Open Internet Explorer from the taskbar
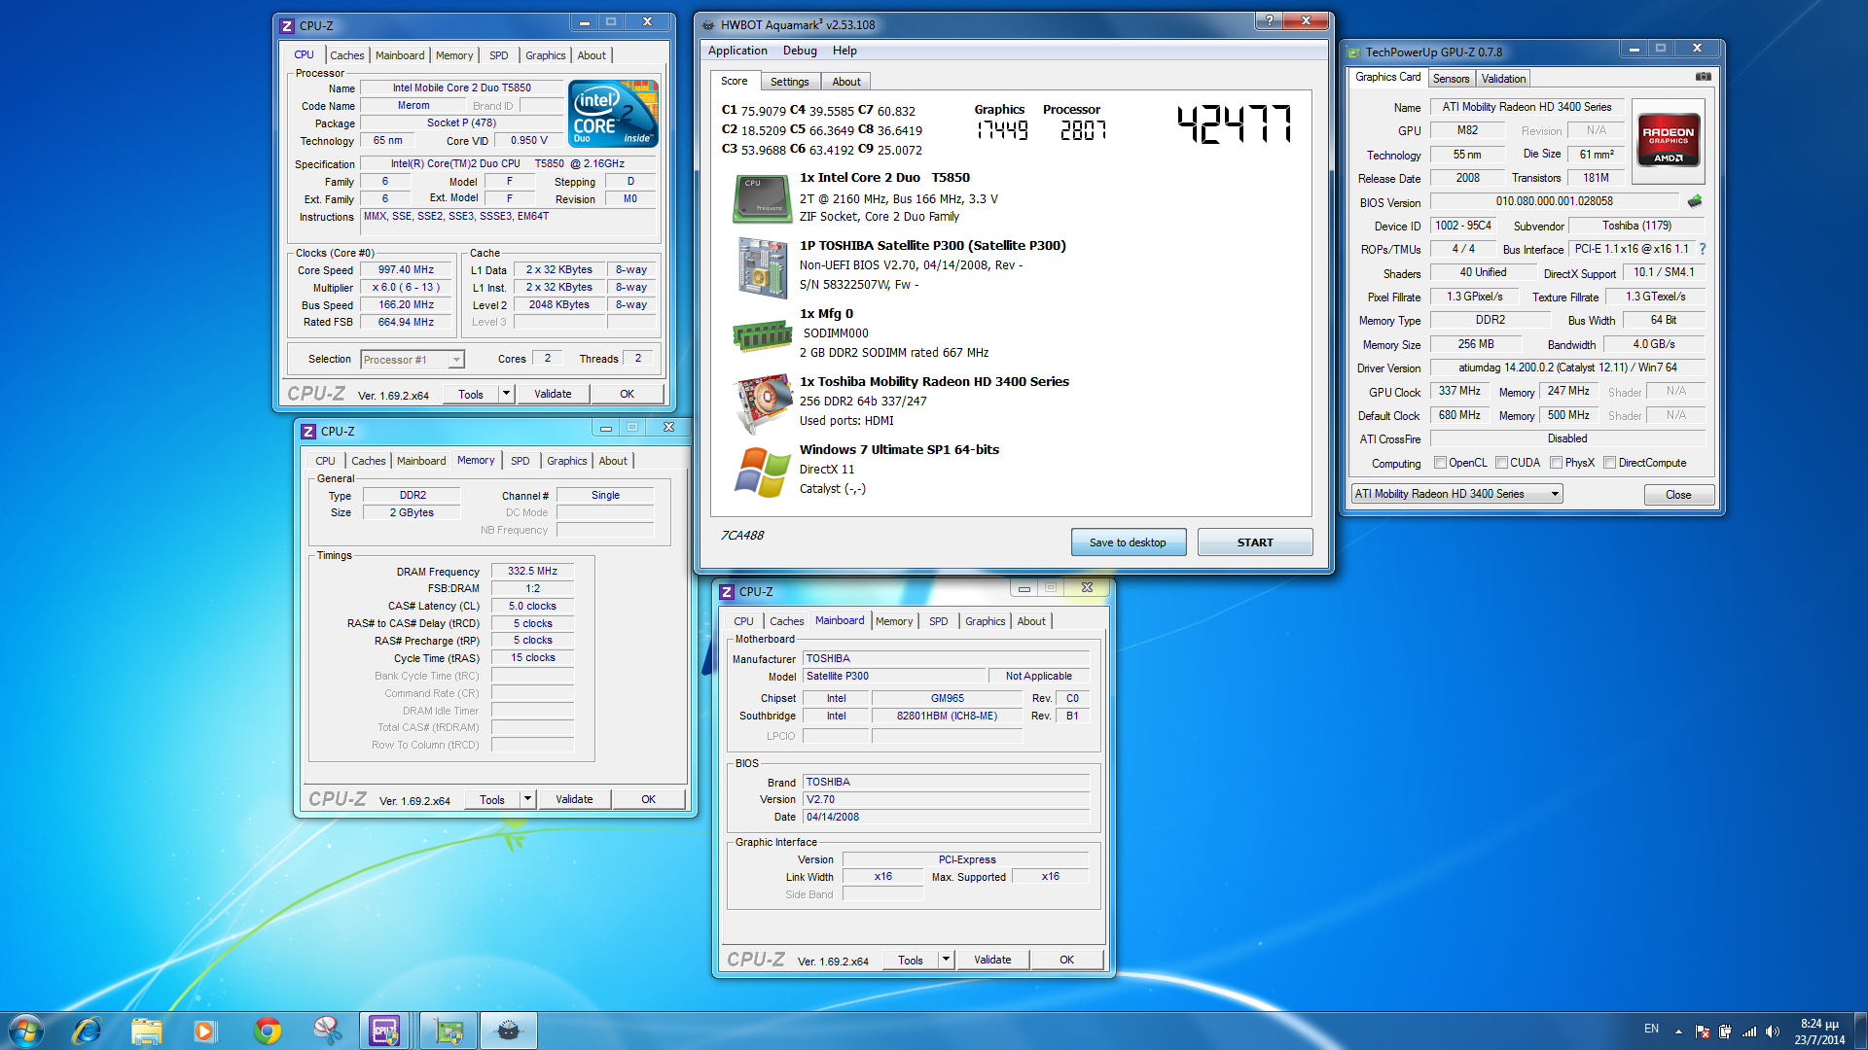 click(87, 1031)
